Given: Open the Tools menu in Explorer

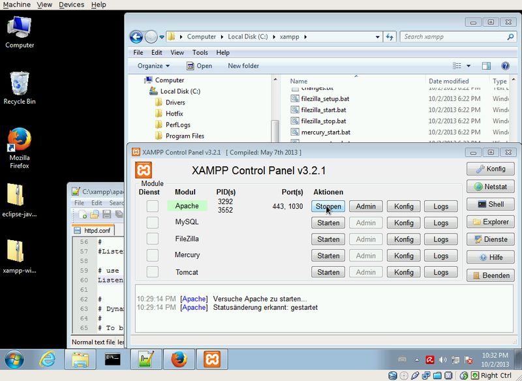Looking at the screenshot, I should coord(200,52).
